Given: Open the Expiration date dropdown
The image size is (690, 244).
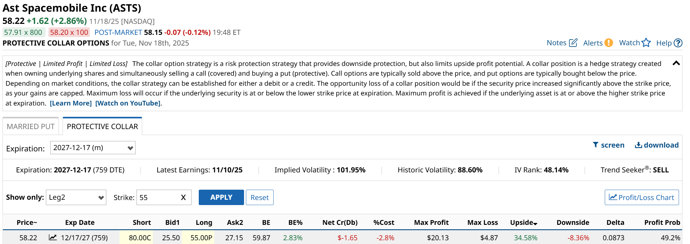Looking at the screenshot, I should point(93,148).
